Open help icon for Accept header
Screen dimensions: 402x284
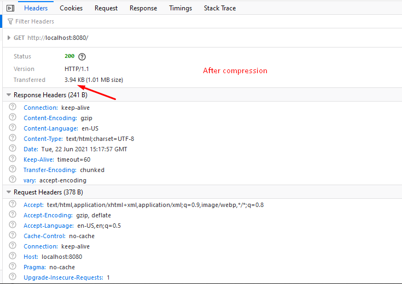pyautogui.click(x=12, y=204)
